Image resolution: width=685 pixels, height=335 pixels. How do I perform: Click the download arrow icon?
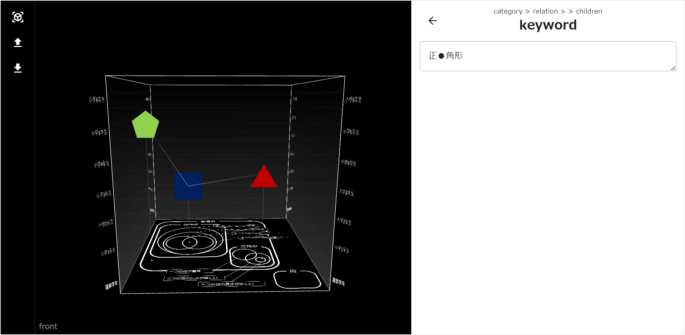coord(18,68)
